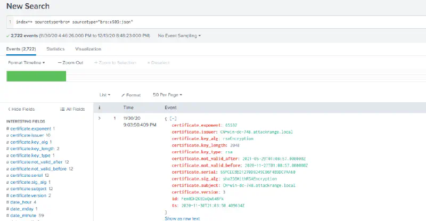This screenshot has height=221, width=426.
Task: Open the 50 Per Page dropdown
Action: [x=167, y=95]
